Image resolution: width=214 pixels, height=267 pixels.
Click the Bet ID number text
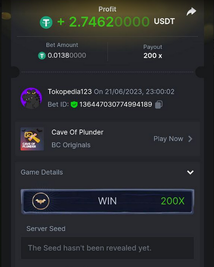(116, 105)
